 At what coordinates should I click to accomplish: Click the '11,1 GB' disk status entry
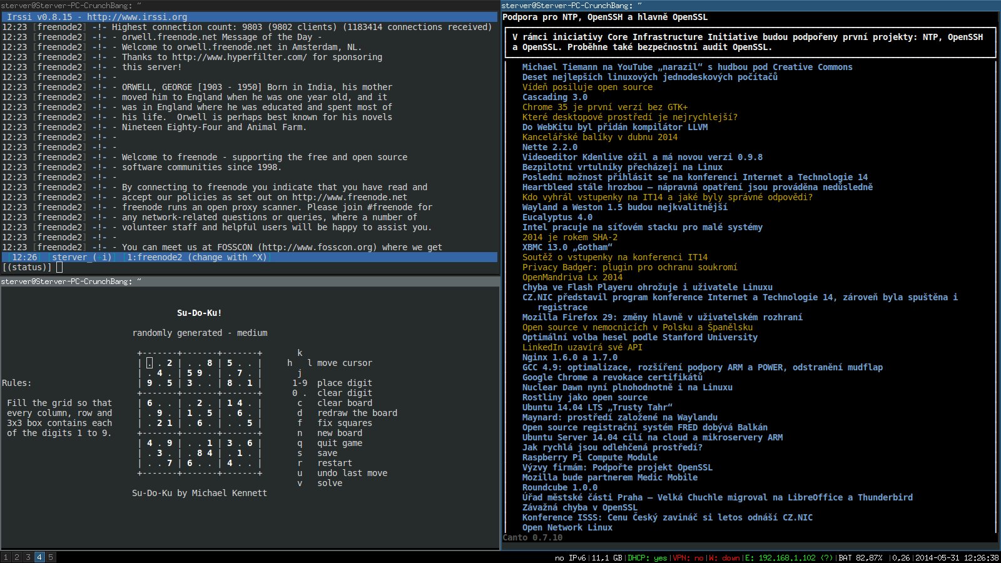[607, 557]
